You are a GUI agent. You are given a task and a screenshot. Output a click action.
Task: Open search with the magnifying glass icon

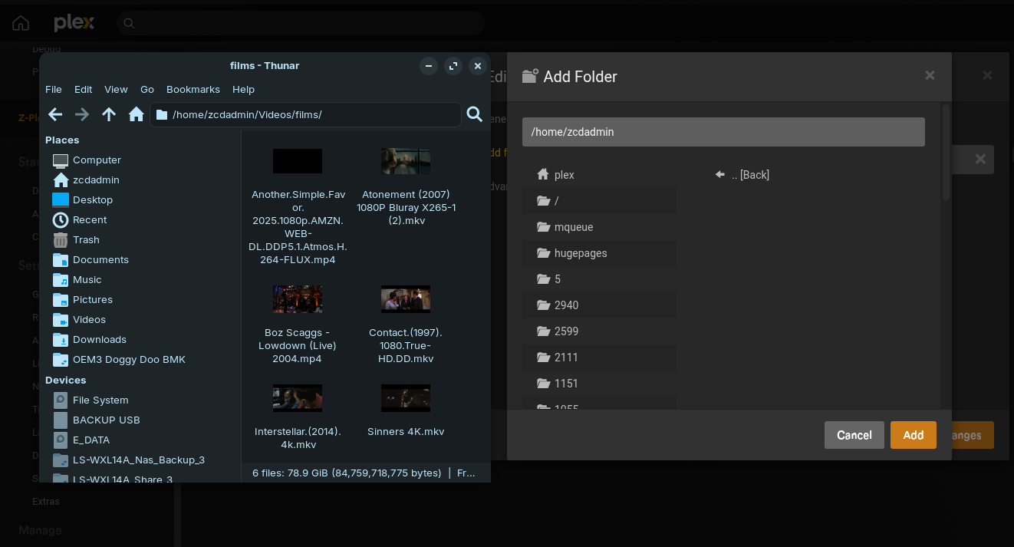(x=475, y=114)
